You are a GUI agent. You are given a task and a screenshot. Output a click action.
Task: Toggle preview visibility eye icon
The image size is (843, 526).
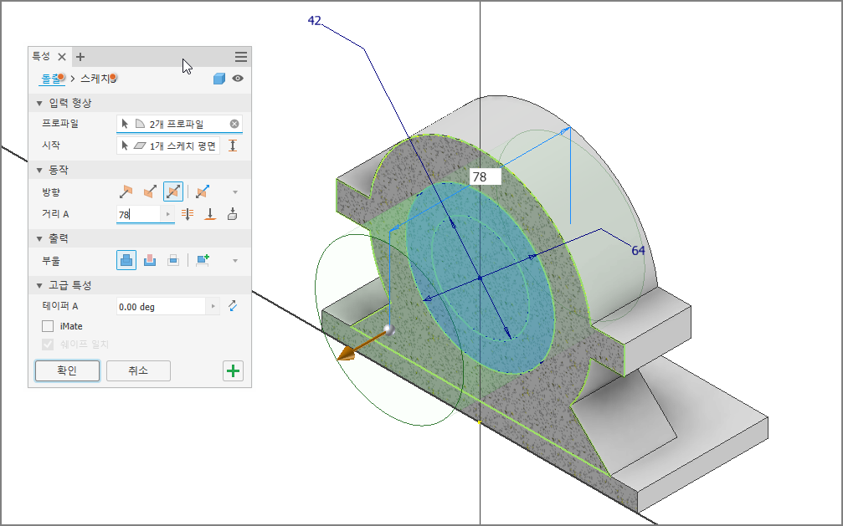click(x=238, y=79)
